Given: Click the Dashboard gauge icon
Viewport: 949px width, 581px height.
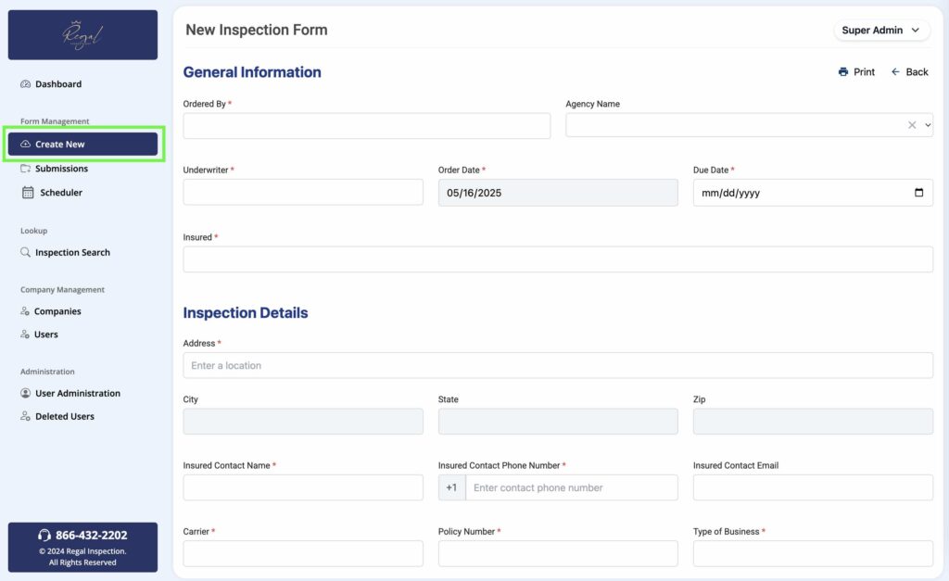Looking at the screenshot, I should [x=25, y=84].
